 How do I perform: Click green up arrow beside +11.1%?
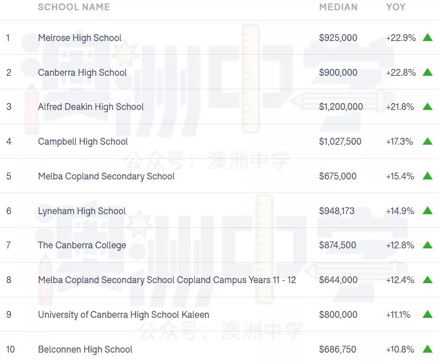428,314
